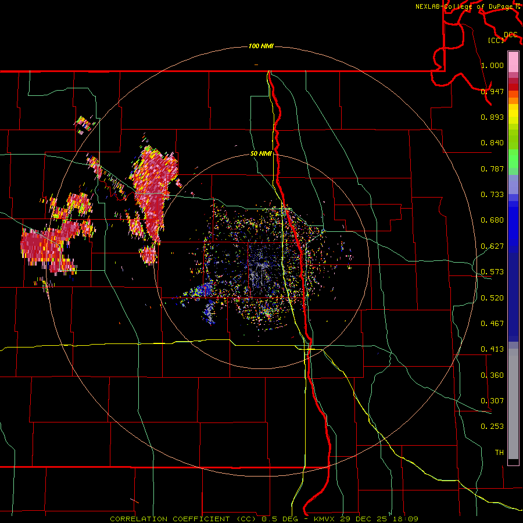
Task: Click the 0.947 scale value
Action: click(492, 91)
